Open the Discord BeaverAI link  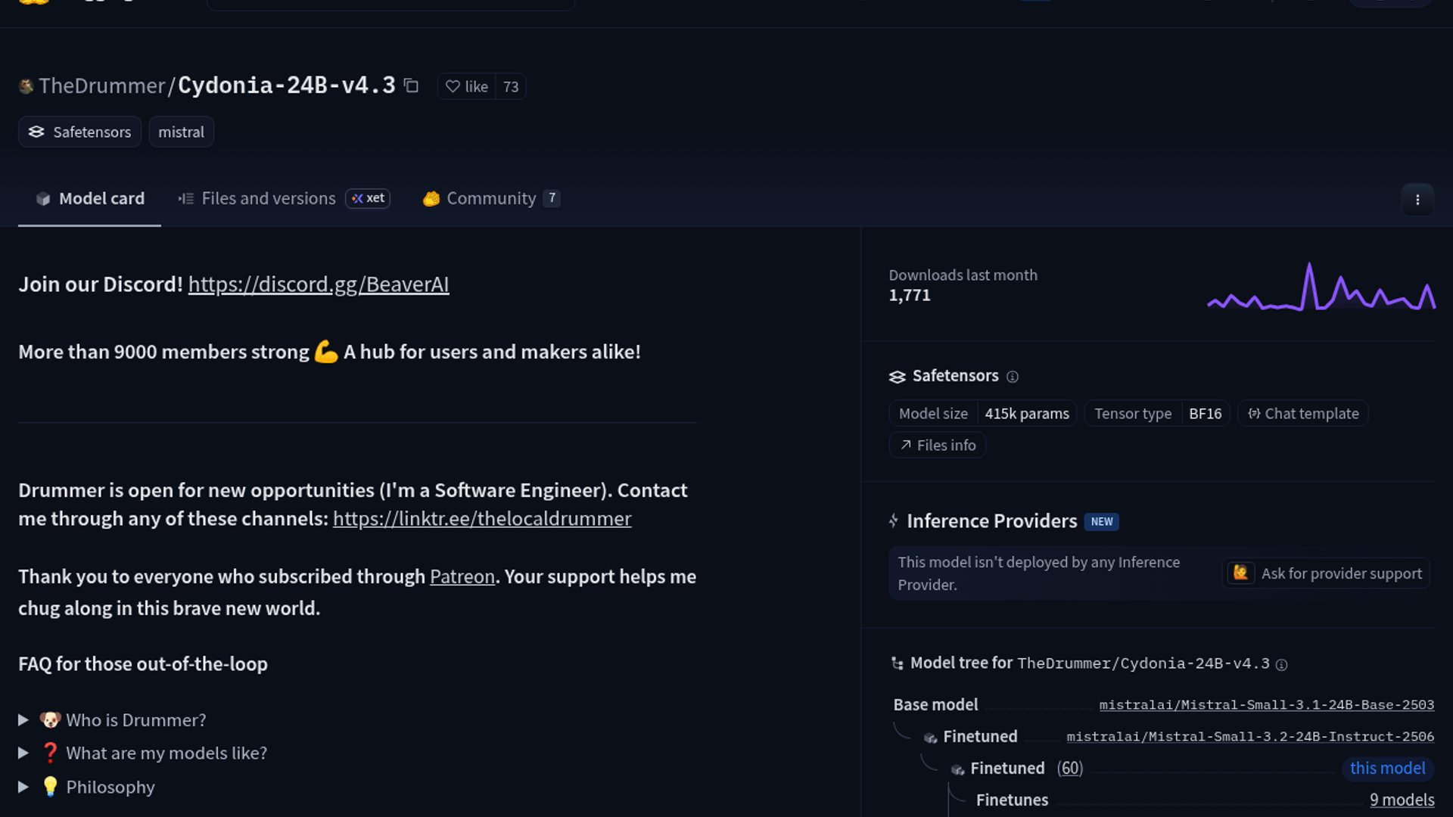[x=319, y=284]
